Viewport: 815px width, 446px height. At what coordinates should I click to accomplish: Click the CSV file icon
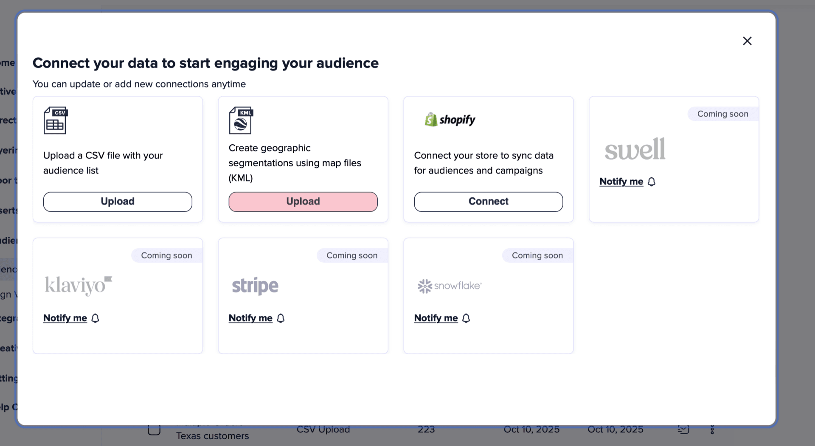(x=56, y=121)
